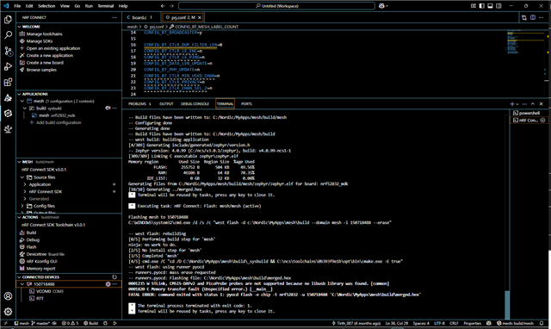
Task: Collapse the APPLICATIONS section
Action: 19,94
